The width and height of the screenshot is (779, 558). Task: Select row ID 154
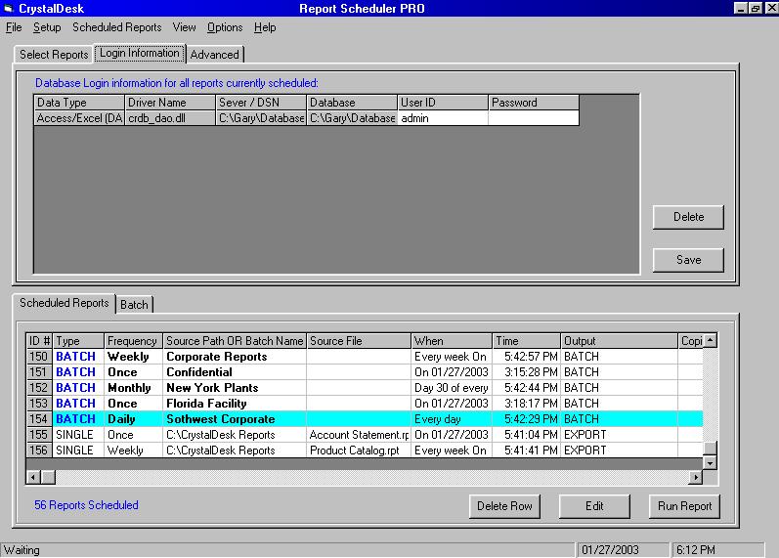point(39,419)
